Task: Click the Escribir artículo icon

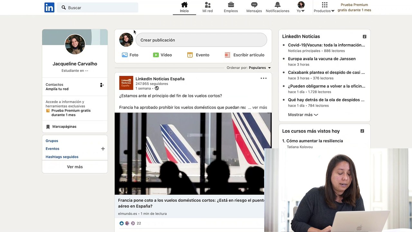Action: point(228,55)
